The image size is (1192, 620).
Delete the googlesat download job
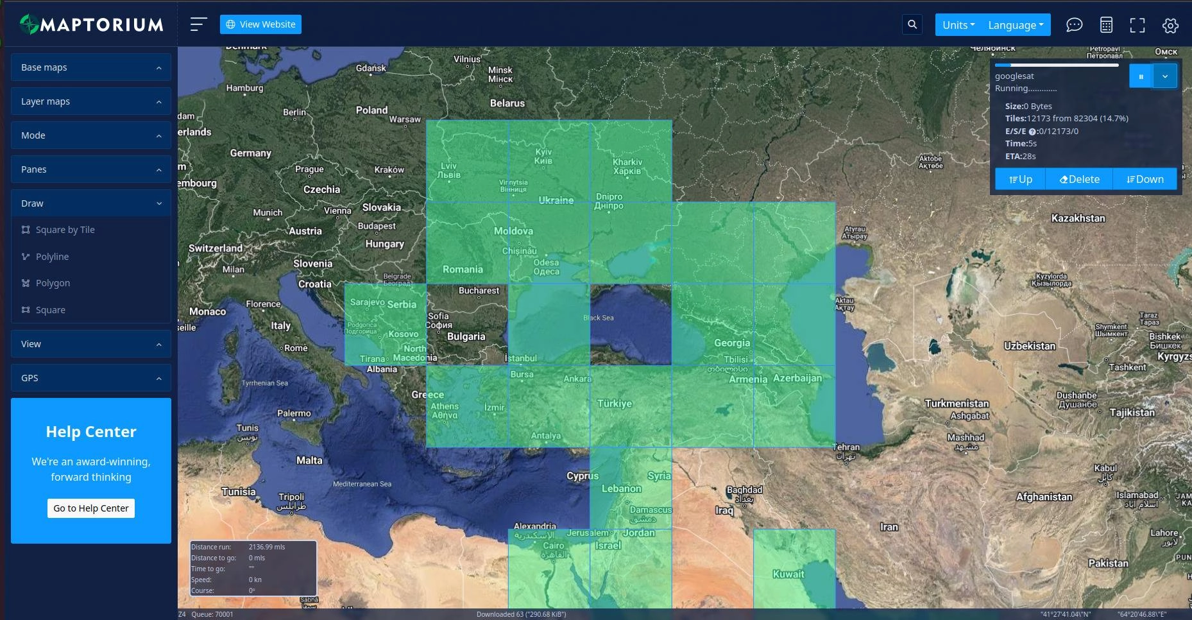pyautogui.click(x=1079, y=179)
